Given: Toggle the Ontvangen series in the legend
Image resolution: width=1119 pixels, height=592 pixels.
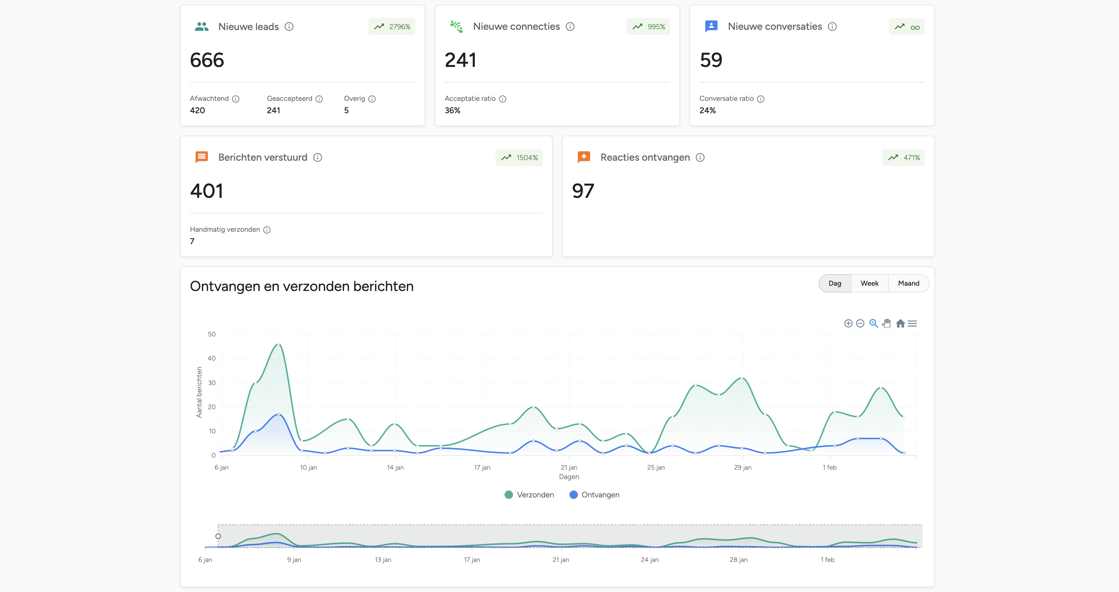Looking at the screenshot, I should pos(594,495).
